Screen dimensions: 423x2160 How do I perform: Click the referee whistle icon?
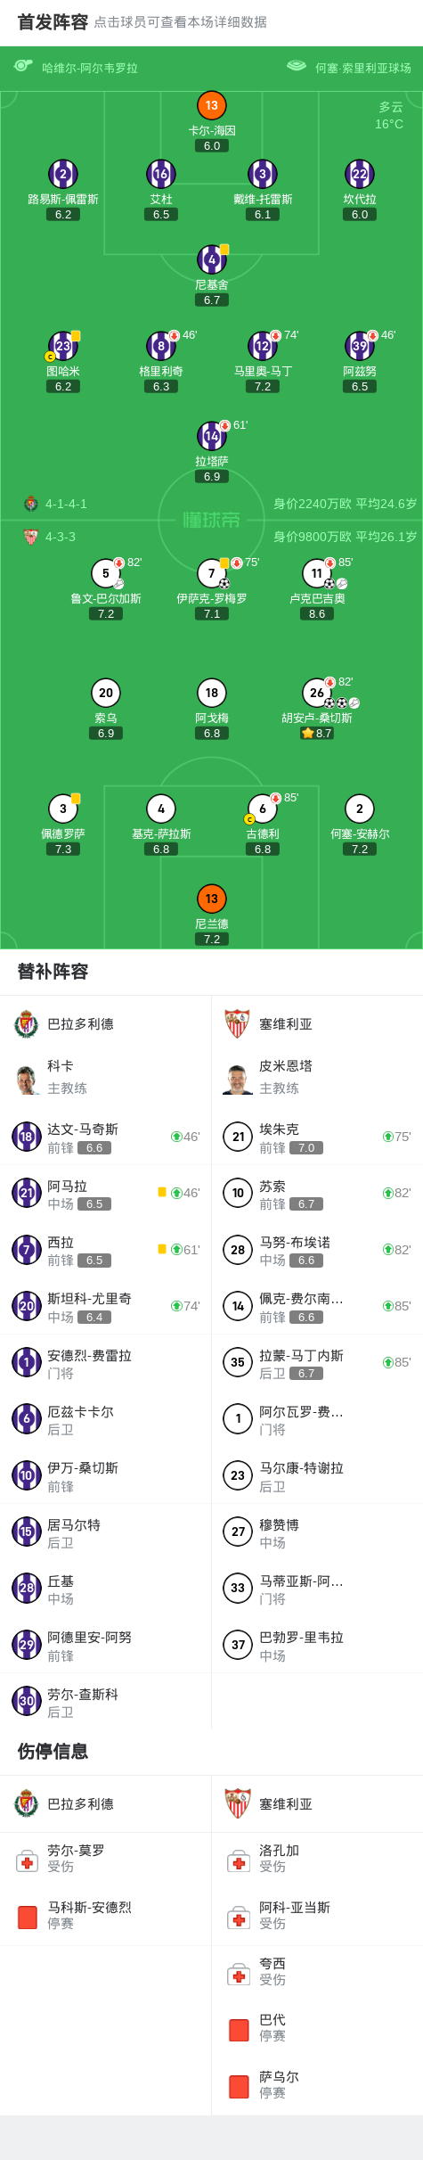pyautogui.click(x=23, y=66)
